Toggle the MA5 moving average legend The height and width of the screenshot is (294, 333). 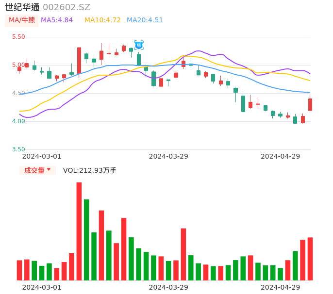coord(57,20)
